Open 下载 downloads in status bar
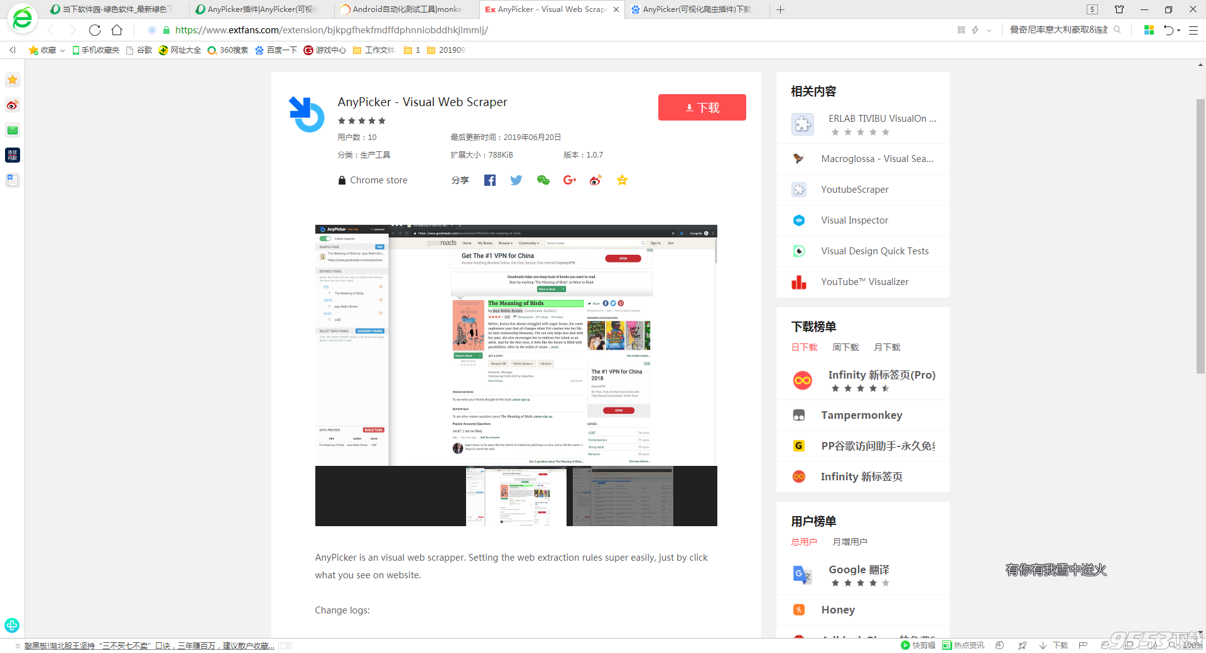 [1054, 645]
